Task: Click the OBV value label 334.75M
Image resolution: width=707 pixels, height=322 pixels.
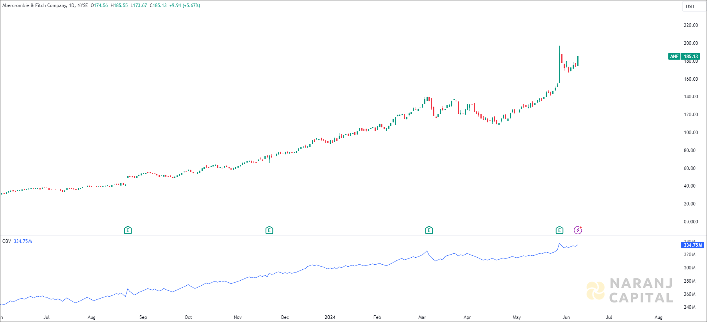Action: tap(693, 245)
